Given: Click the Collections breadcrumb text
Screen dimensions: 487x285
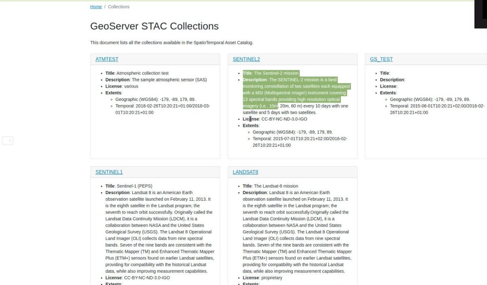Looking at the screenshot, I should pyautogui.click(x=119, y=7).
